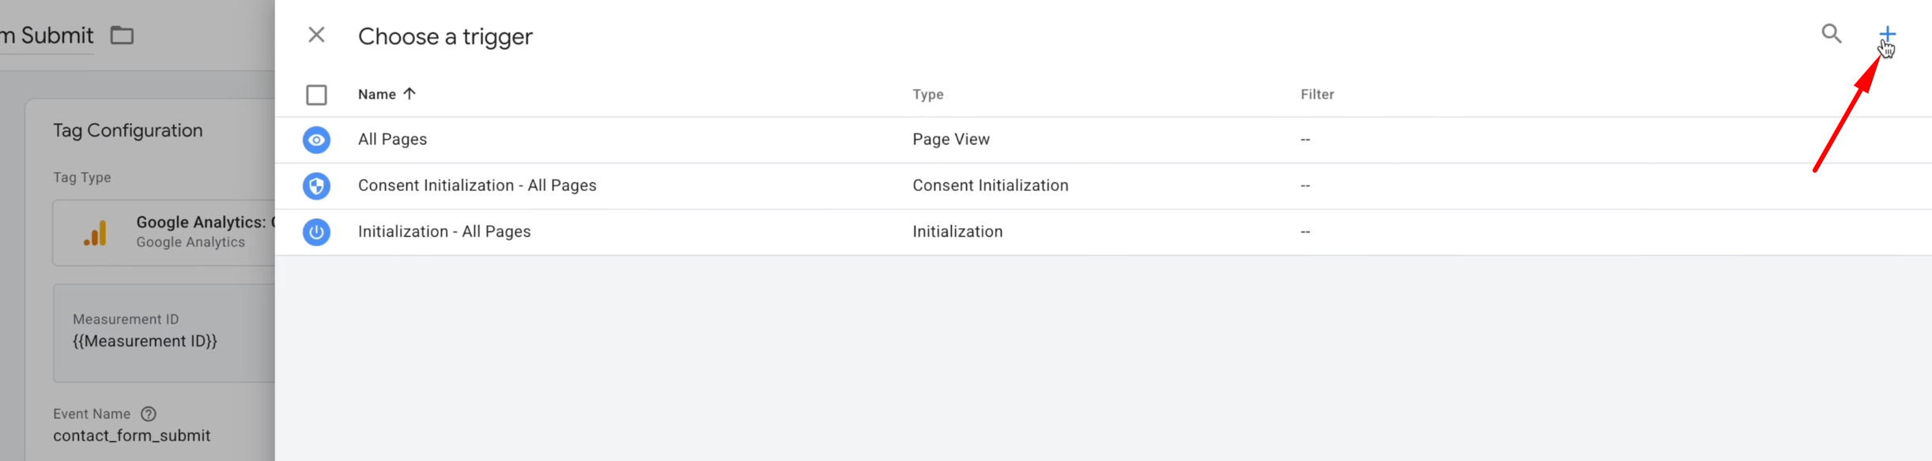Click the contact_form_submit event name field
The width and height of the screenshot is (1932, 461).
point(132,436)
